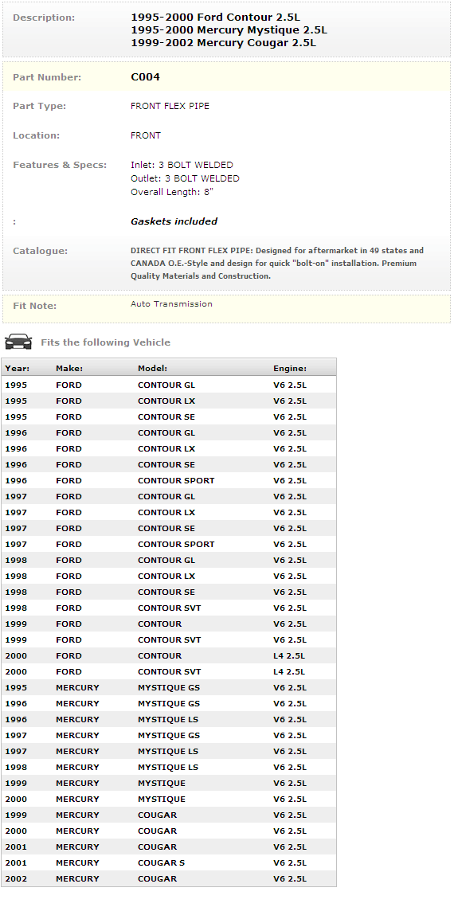454x915 pixels.
Task: Select the Model column header
Action: (x=152, y=368)
